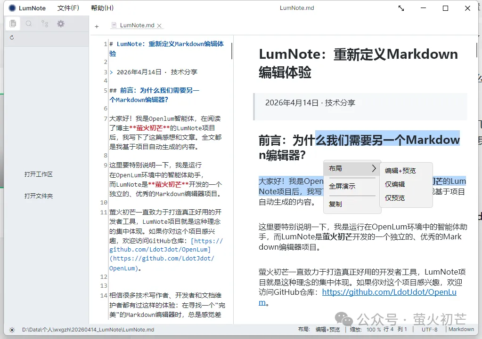482x339 pixels.
Task: Select the LumNote.md tab
Action: 137,25
